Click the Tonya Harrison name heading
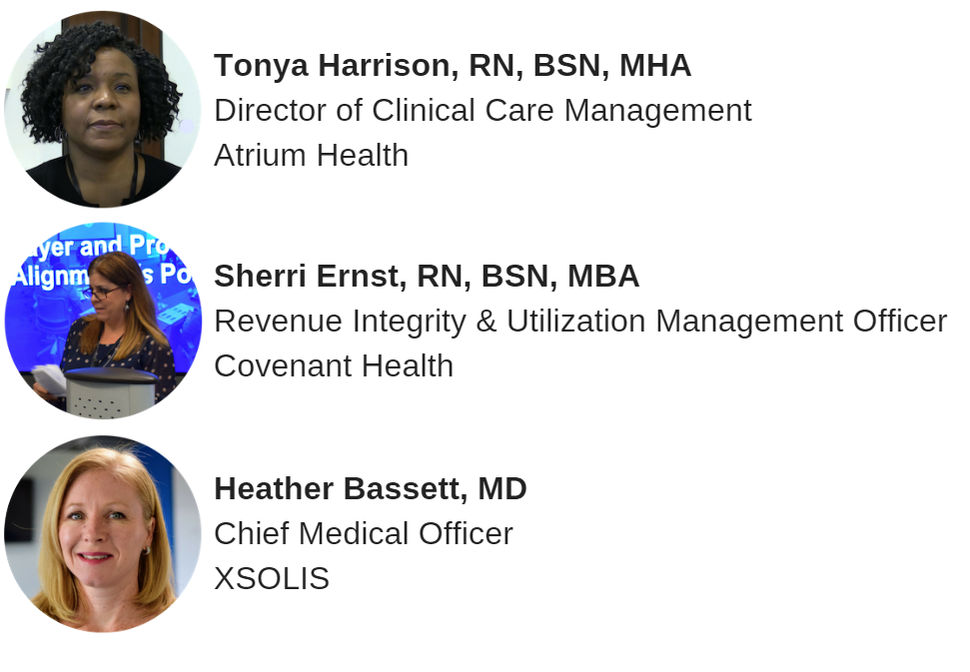970x672 pixels. [x=452, y=66]
